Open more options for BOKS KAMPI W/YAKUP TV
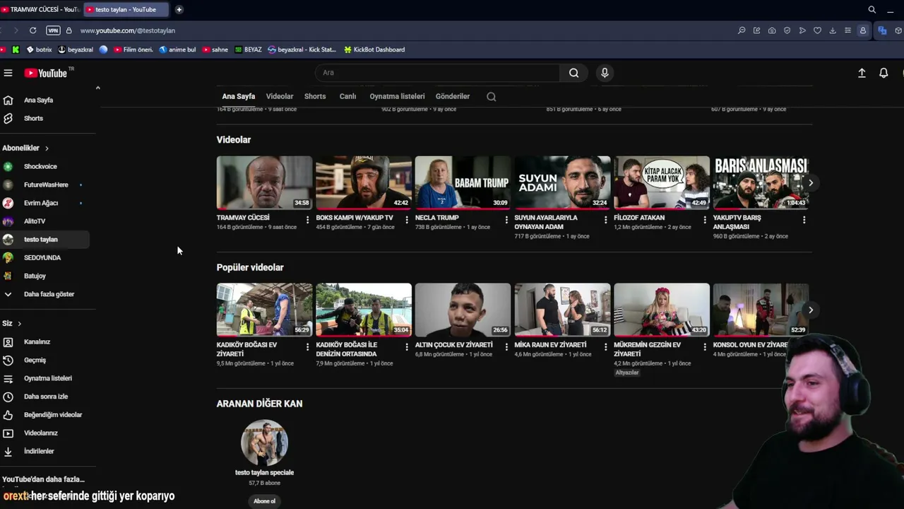The width and height of the screenshot is (904, 509). pos(407,220)
